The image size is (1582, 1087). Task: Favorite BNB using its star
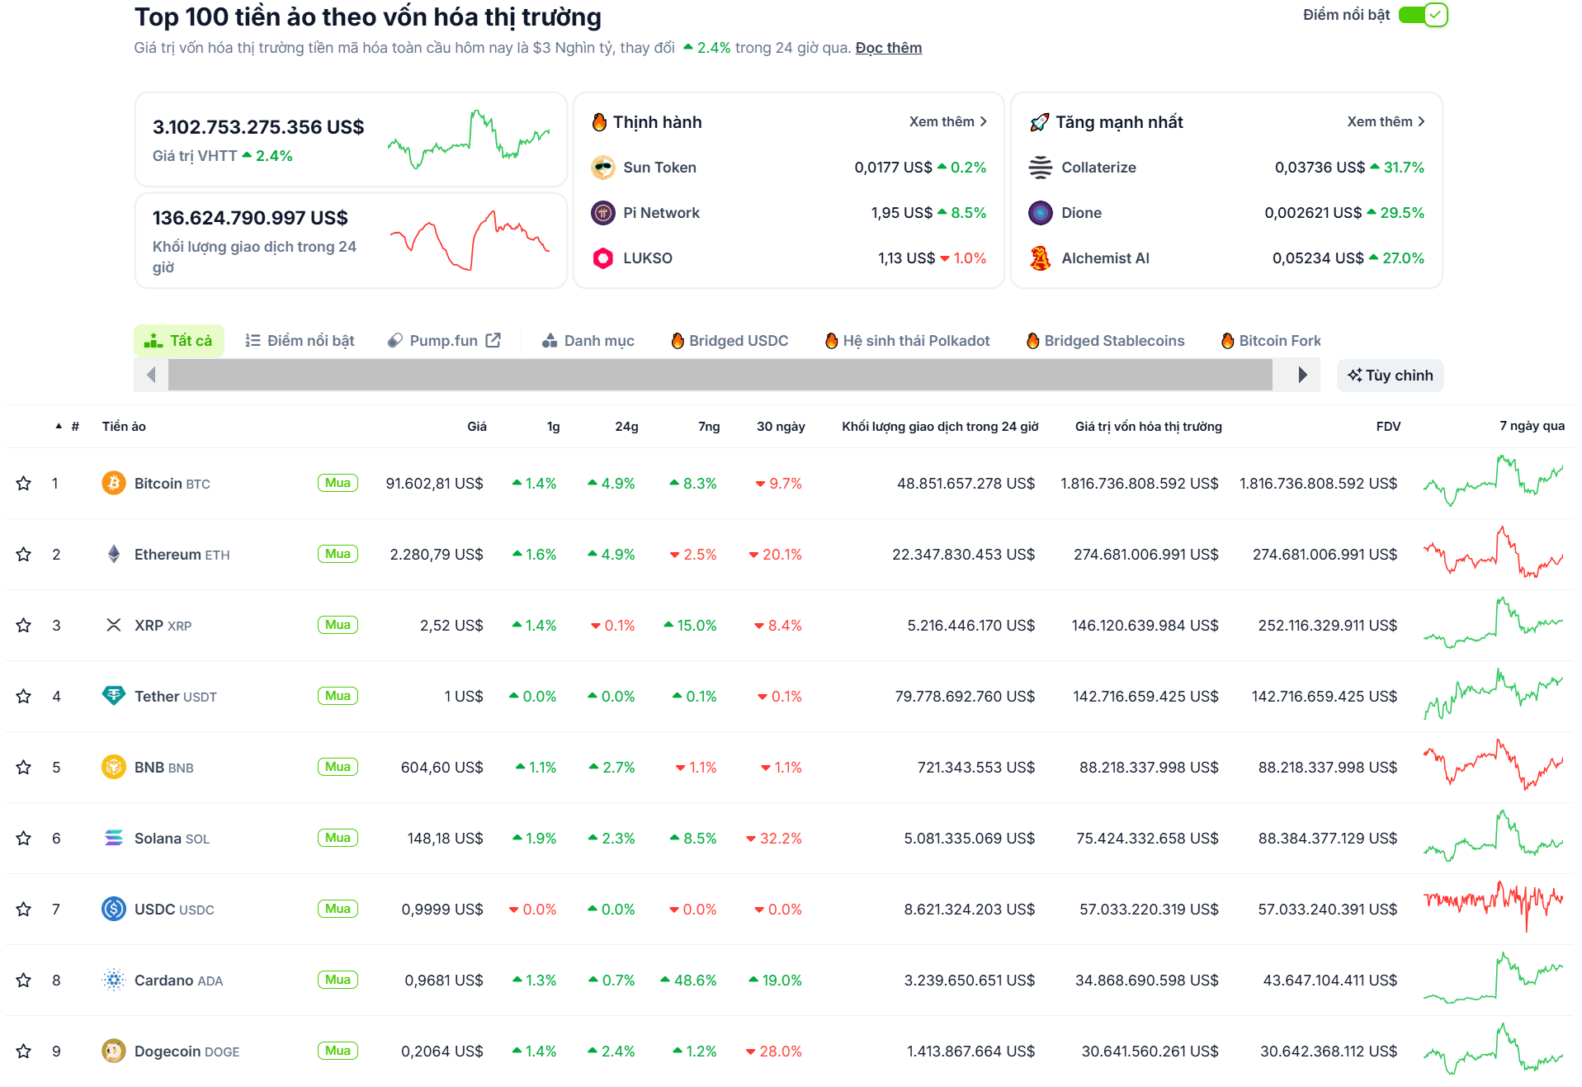[x=24, y=767]
